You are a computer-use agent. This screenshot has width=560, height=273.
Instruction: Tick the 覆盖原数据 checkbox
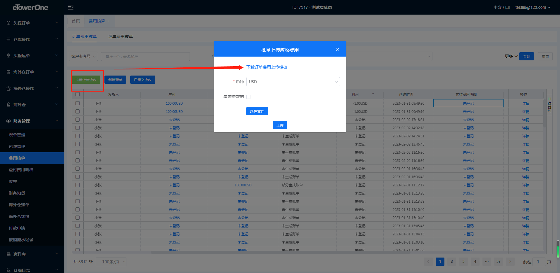248,97
